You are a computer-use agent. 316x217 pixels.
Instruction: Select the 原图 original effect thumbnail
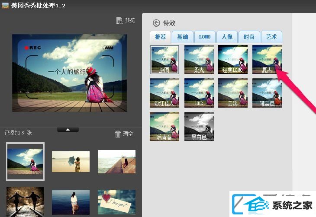[x=164, y=60]
